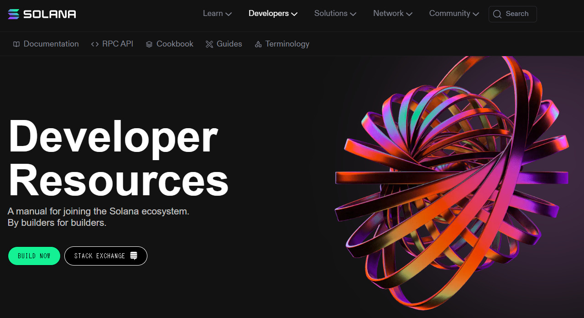Open the Cookbook tab
This screenshot has width=584, height=318.
pos(175,44)
